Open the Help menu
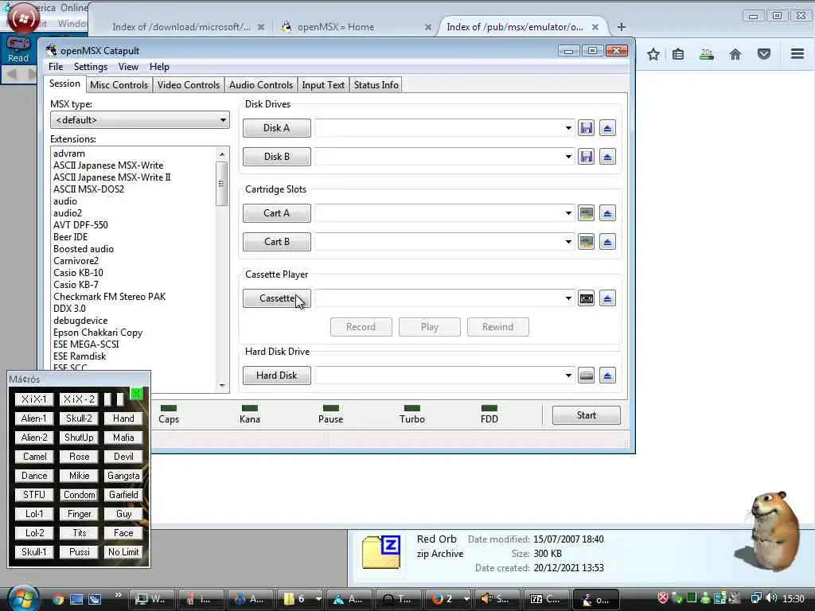The image size is (815, 611). [x=159, y=67]
